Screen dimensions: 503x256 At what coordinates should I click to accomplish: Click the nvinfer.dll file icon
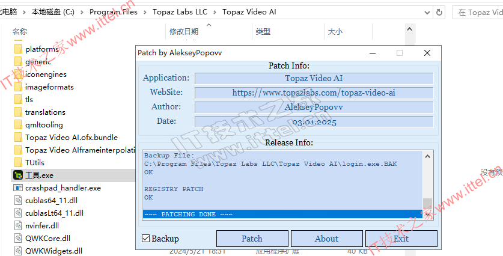[x=18, y=226]
